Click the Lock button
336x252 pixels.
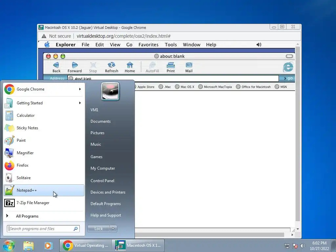point(98,229)
